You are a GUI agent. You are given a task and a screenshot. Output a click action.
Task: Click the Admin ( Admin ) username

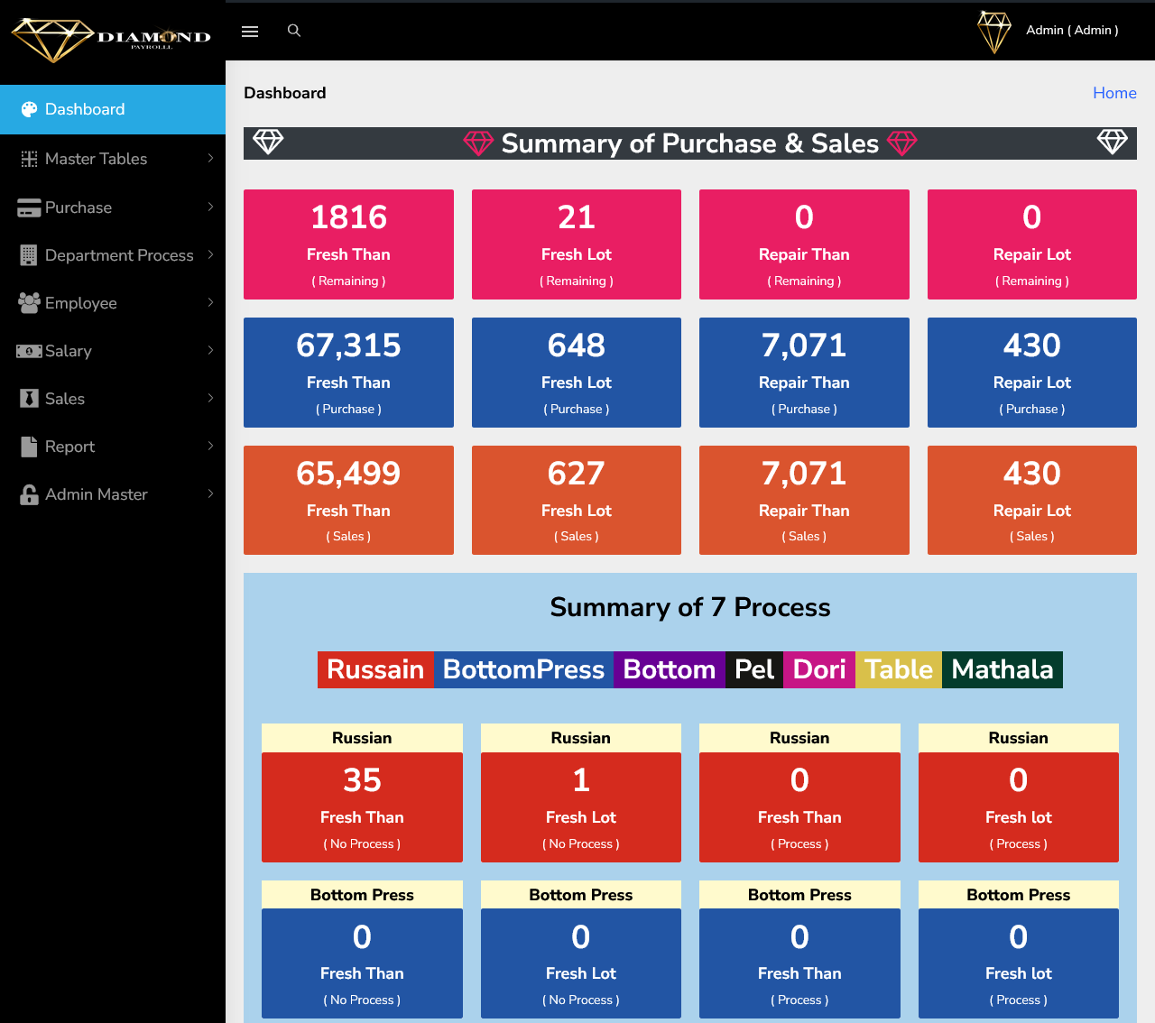1072,31
